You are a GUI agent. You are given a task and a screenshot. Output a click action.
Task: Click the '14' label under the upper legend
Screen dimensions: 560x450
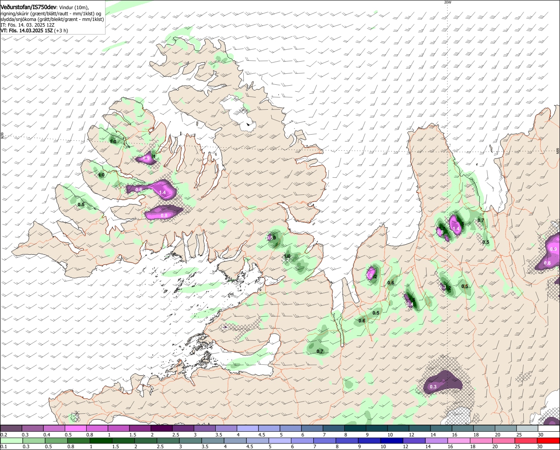(x=433, y=435)
